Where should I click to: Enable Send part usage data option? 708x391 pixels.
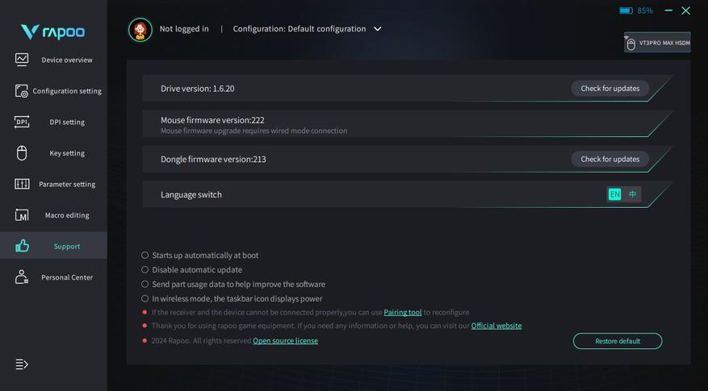point(145,285)
